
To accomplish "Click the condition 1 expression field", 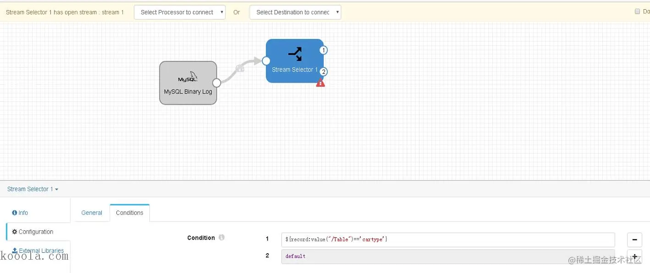I will 448,240.
